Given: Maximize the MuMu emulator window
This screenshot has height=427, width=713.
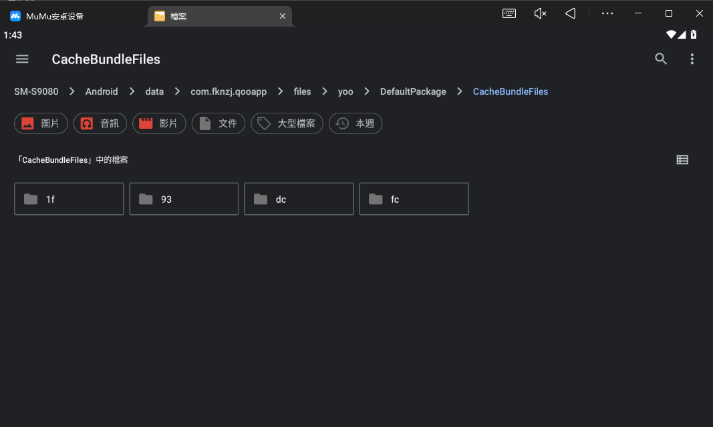Looking at the screenshot, I should pyautogui.click(x=668, y=13).
